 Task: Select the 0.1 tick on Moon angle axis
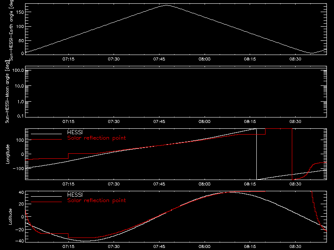tap(20, 116)
